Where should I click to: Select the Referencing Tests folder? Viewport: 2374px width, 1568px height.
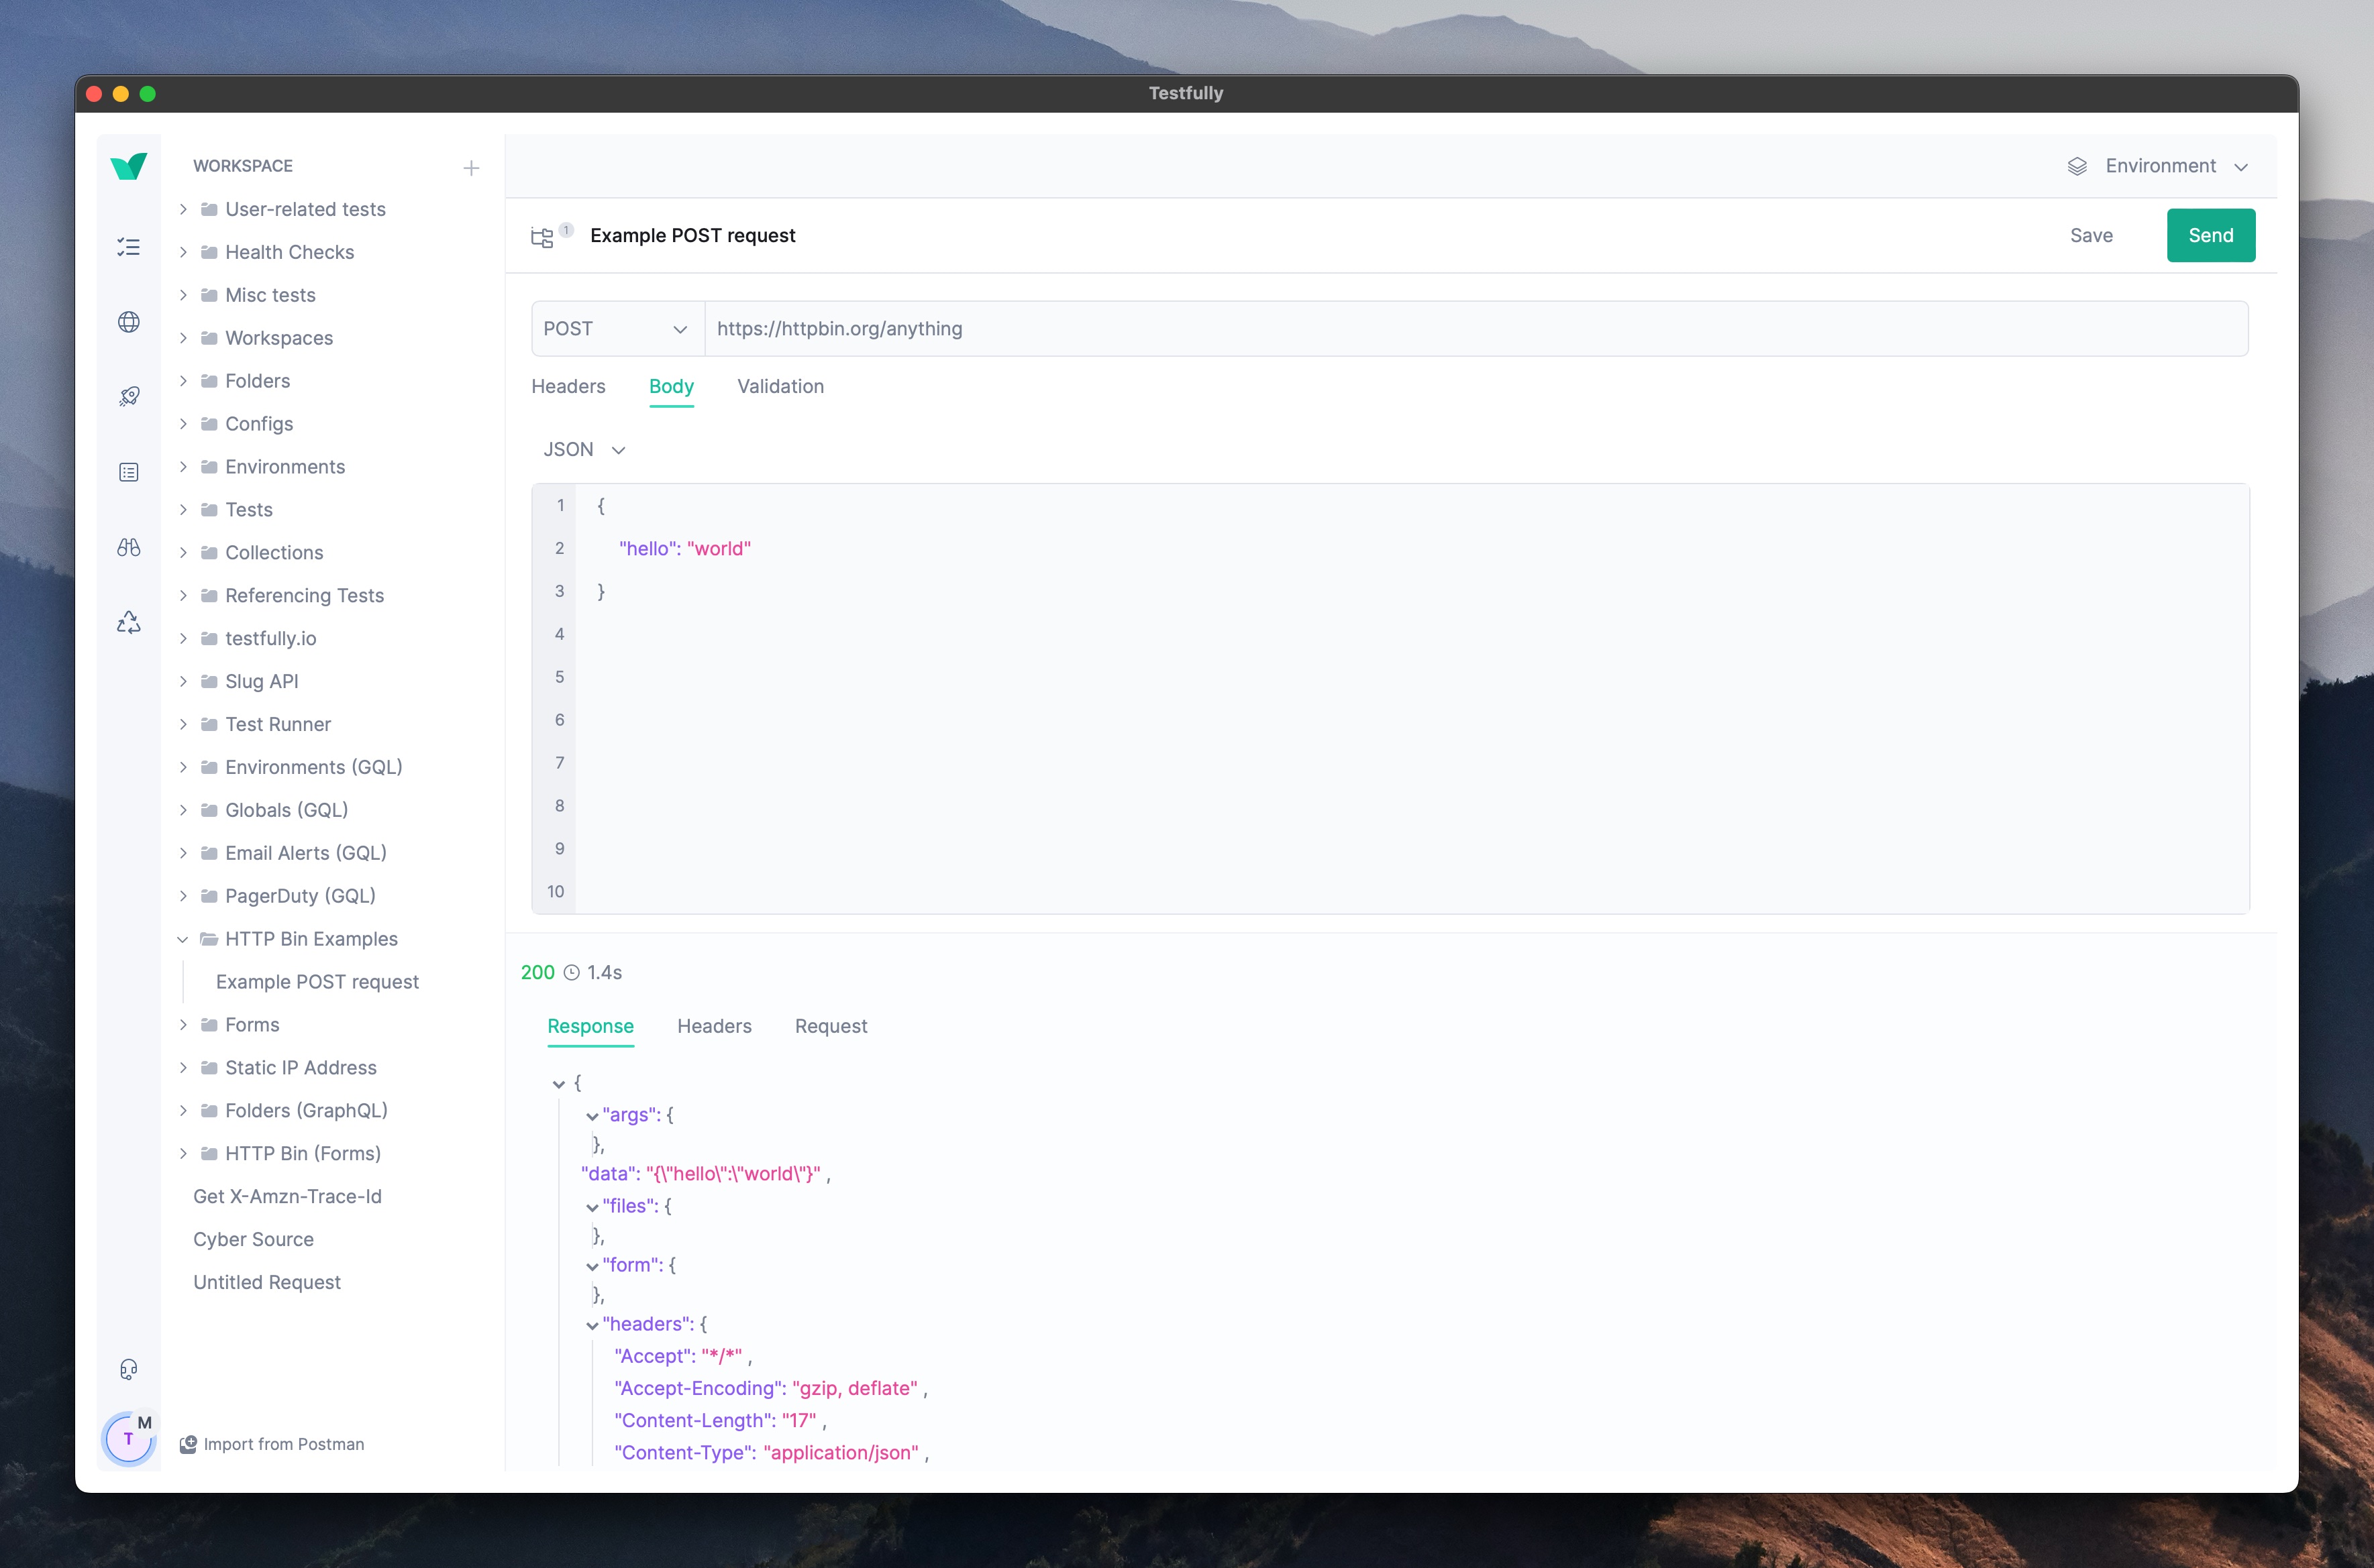tap(305, 596)
